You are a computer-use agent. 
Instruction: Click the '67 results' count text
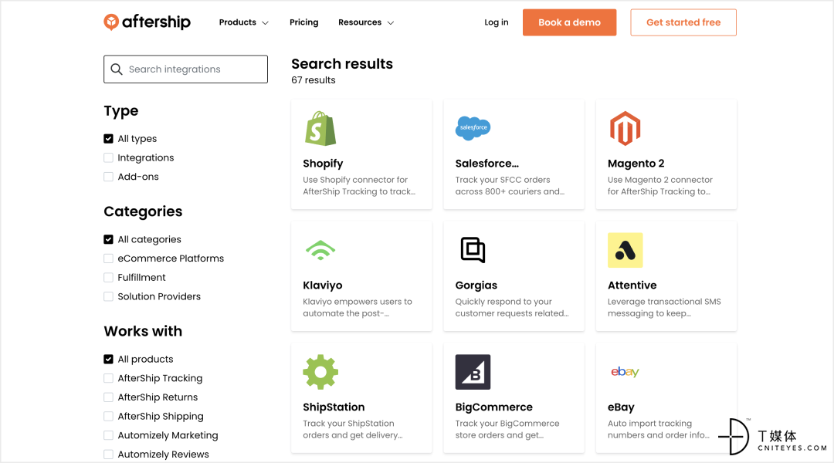[x=314, y=80]
